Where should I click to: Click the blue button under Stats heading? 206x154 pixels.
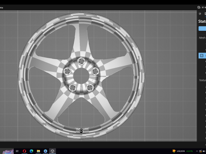pyautogui.click(x=202, y=29)
